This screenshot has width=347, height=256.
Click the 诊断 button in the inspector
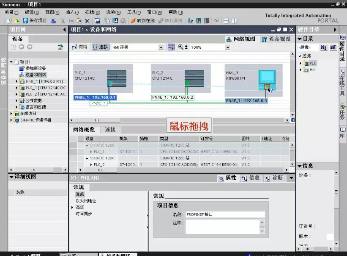[276, 178]
